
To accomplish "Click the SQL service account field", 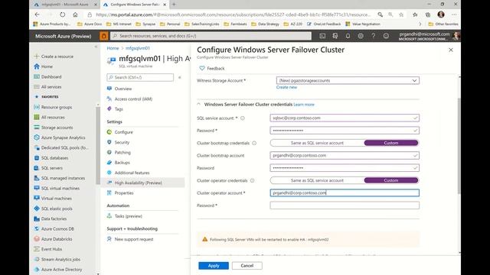I will tap(345, 118).
